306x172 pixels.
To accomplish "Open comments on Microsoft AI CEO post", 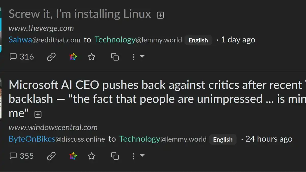I will point(22,156).
